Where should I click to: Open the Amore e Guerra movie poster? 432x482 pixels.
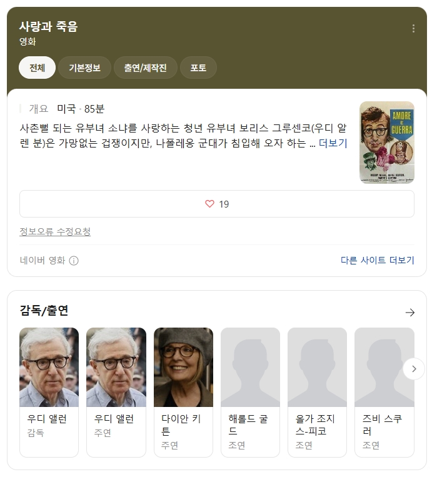pos(386,143)
